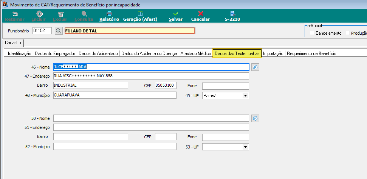367x179 pixels.
Task: Open the 49 - UF dropdown showing Paraná
Action: pyautogui.click(x=245, y=95)
